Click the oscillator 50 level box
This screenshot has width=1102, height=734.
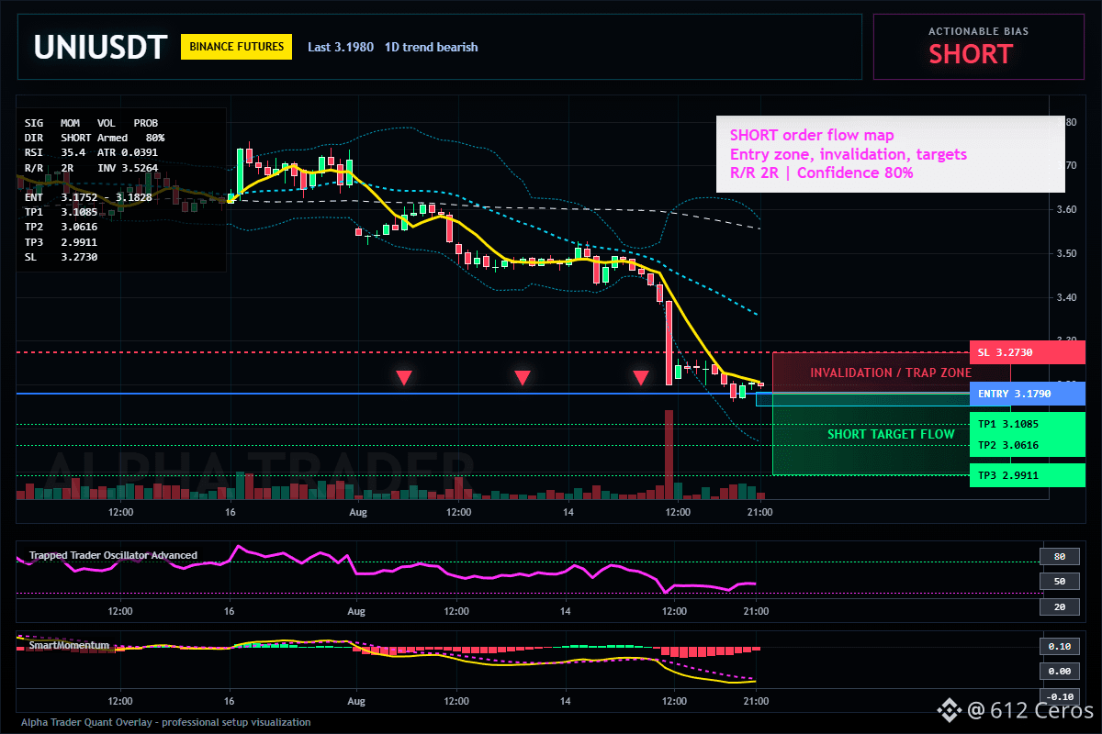[x=1059, y=582]
